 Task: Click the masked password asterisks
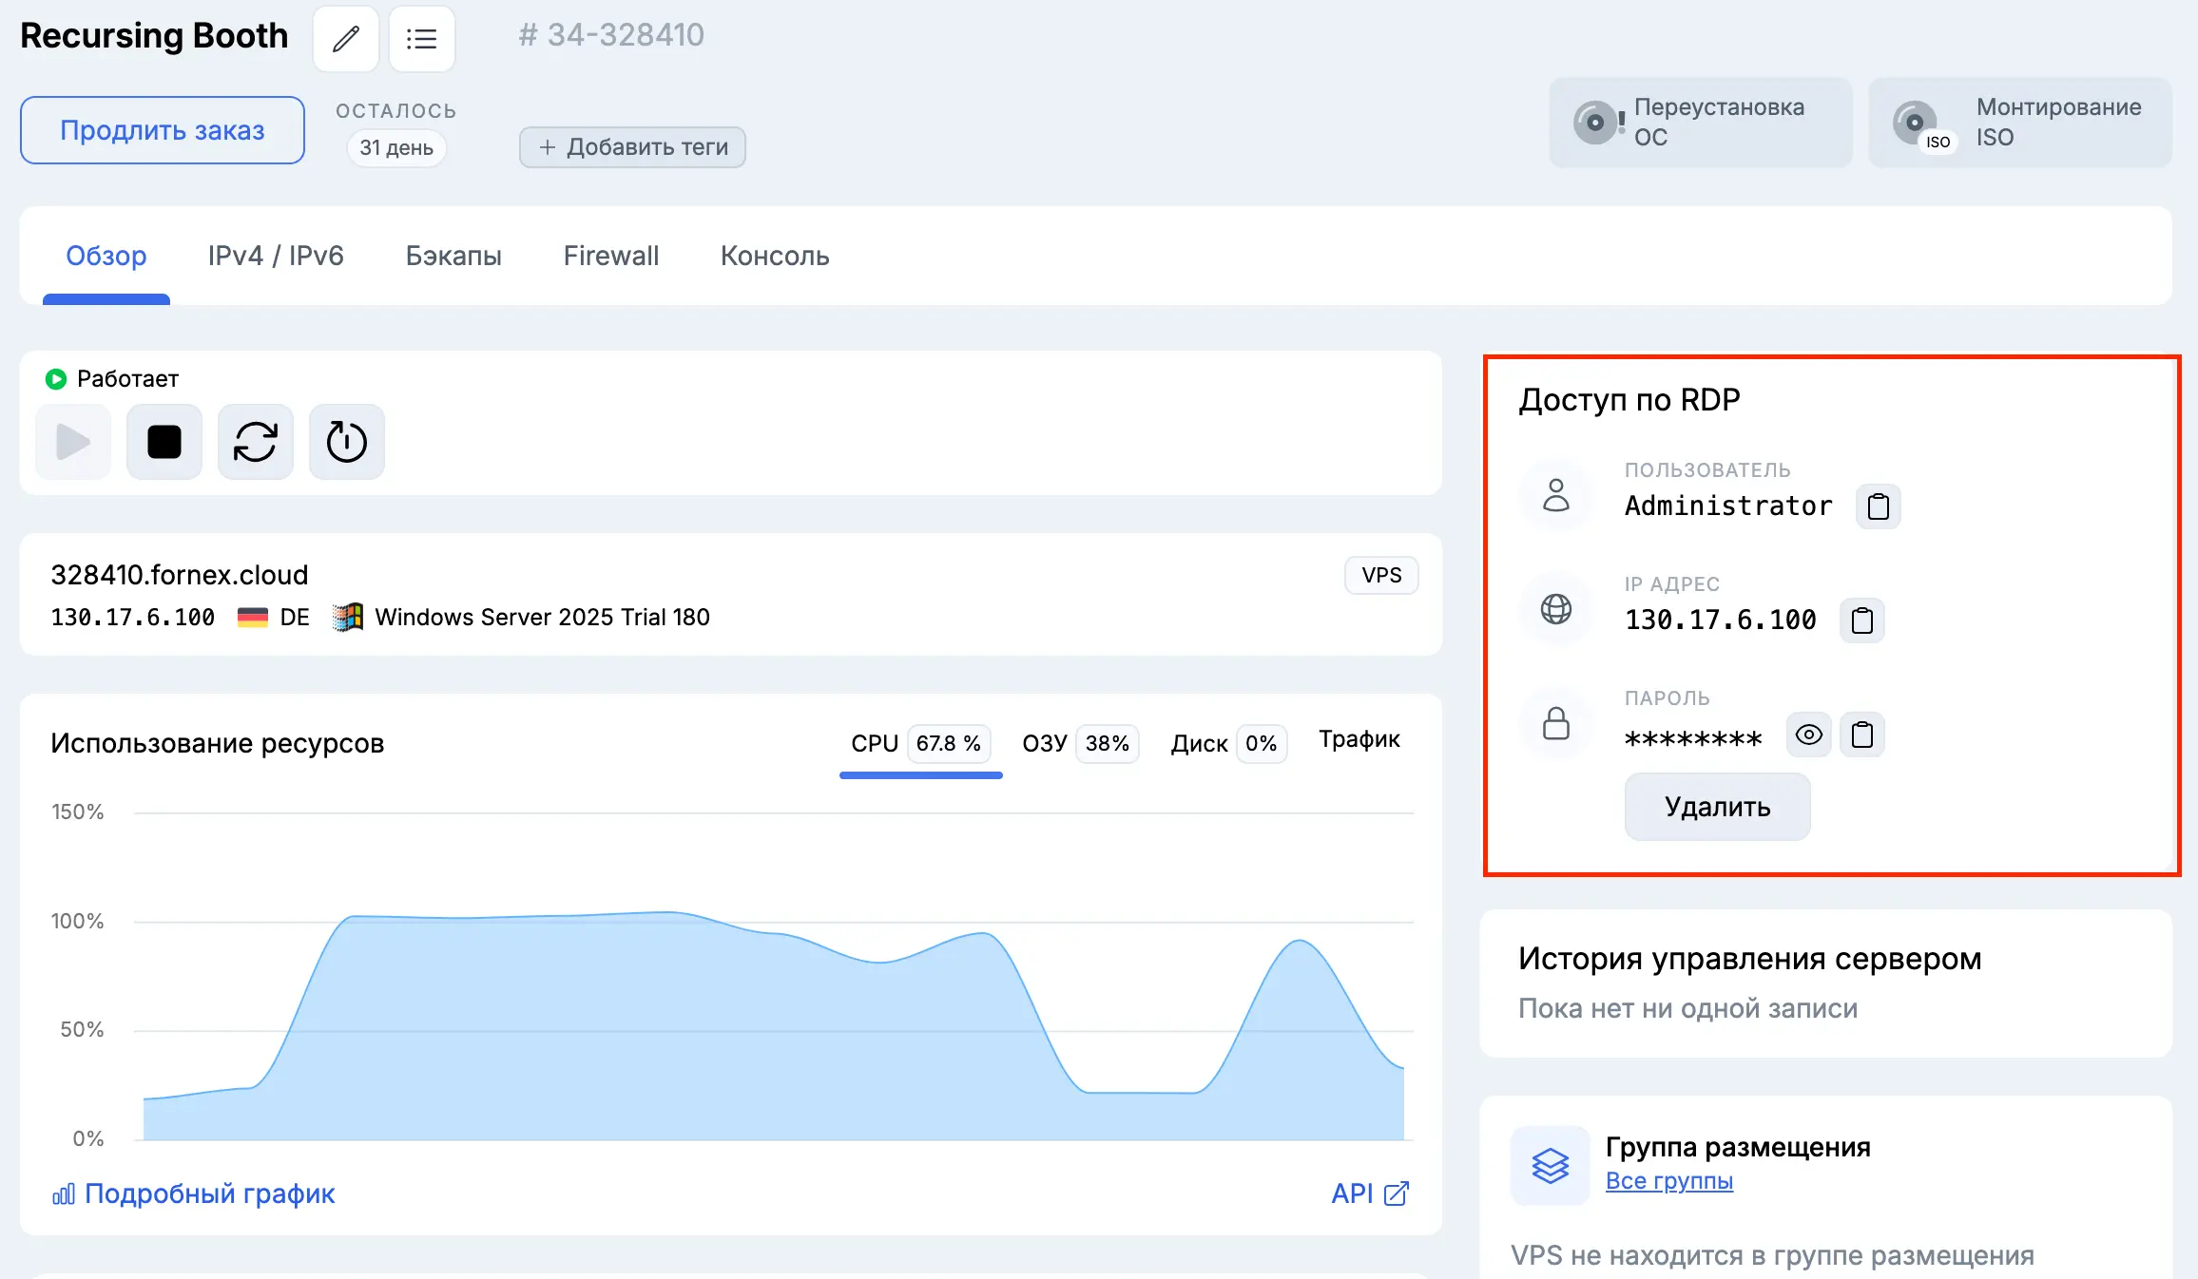(1693, 738)
